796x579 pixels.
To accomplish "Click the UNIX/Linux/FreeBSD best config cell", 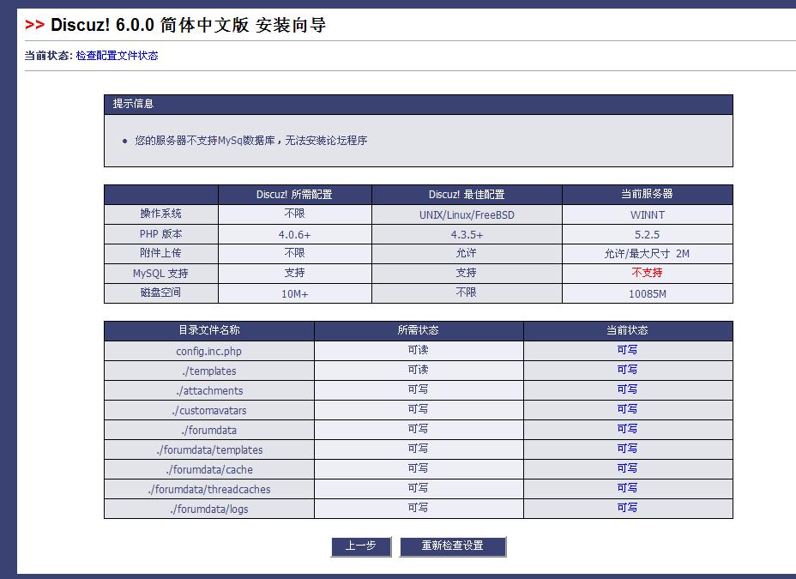I will pos(467,214).
